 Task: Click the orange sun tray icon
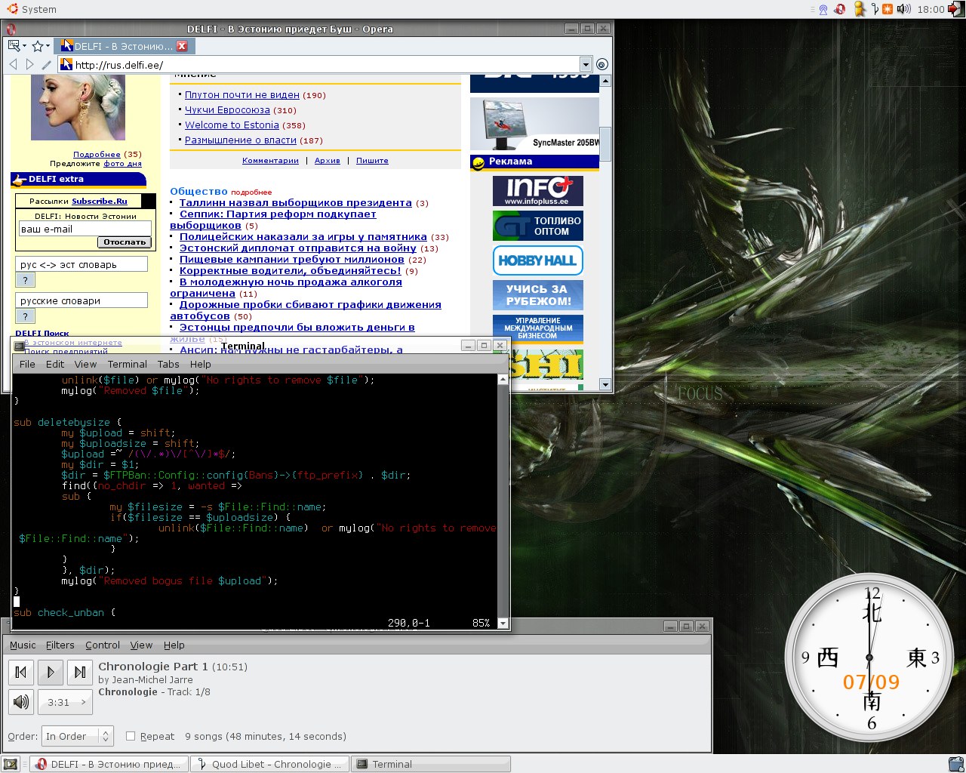tap(888, 9)
